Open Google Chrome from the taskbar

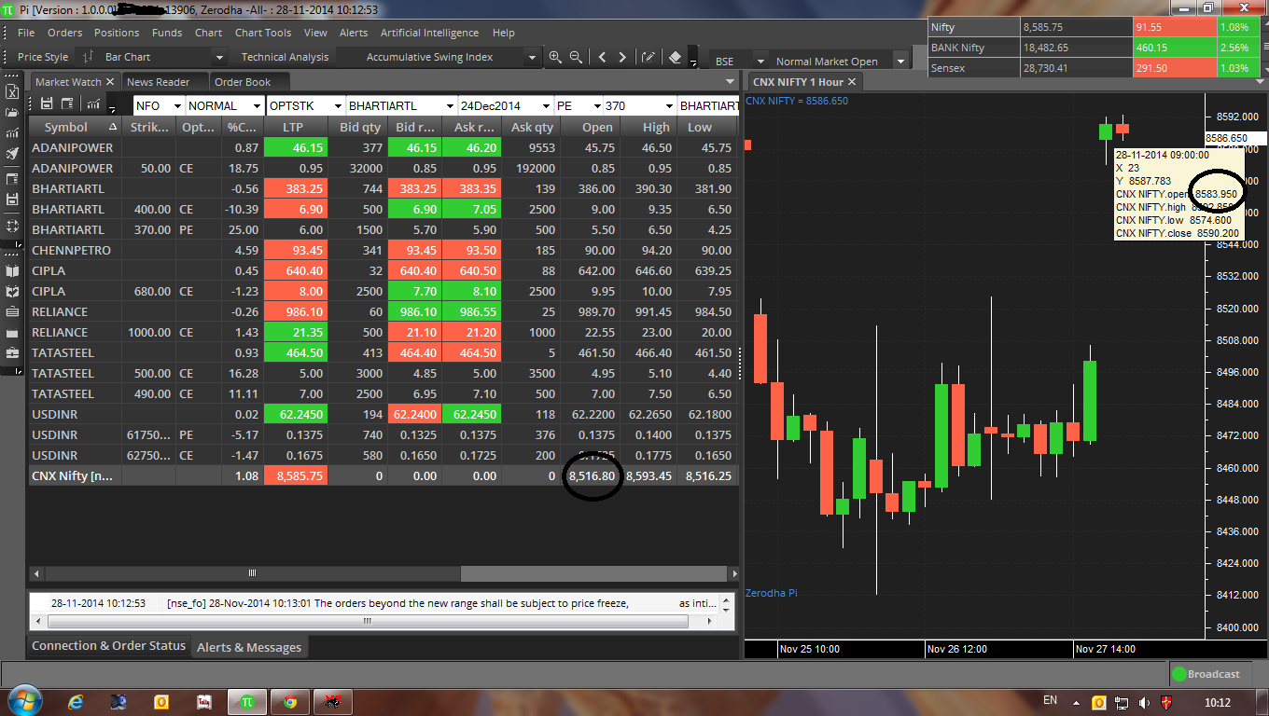click(x=290, y=701)
